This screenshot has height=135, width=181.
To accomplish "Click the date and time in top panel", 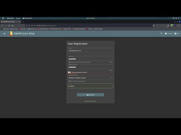I will (90, 18).
